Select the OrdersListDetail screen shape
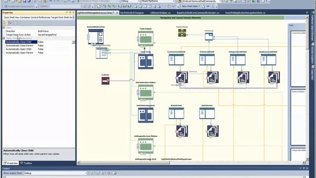The width and height of the screenshot is (316, 178). 207,59
